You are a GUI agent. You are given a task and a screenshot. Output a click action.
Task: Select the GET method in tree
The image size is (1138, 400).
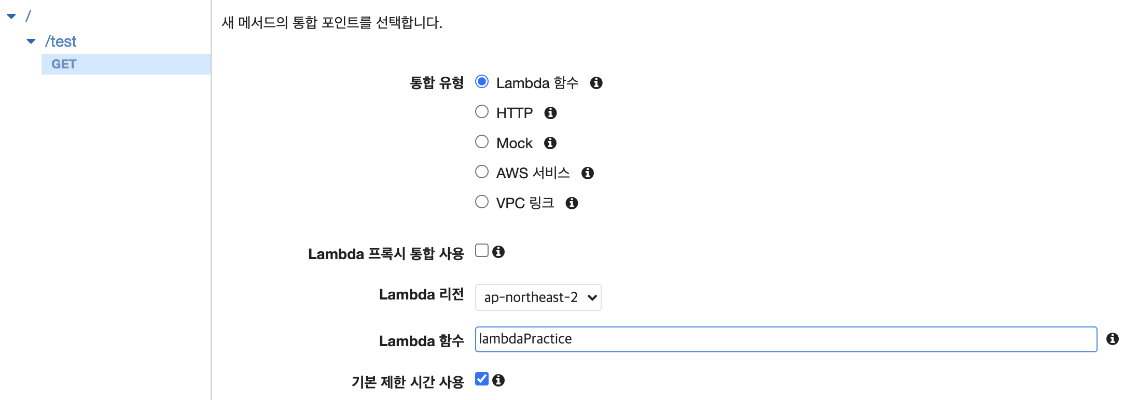coord(64,64)
